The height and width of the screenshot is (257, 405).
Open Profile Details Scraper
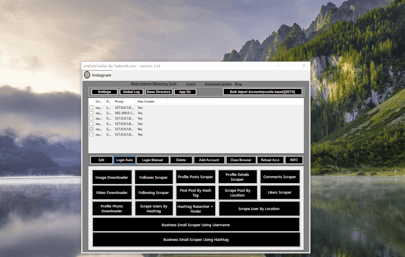(237, 177)
